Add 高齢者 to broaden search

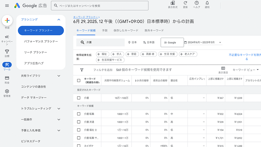(149, 54)
